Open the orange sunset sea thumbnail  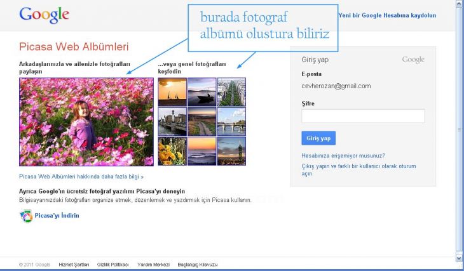click(x=202, y=151)
